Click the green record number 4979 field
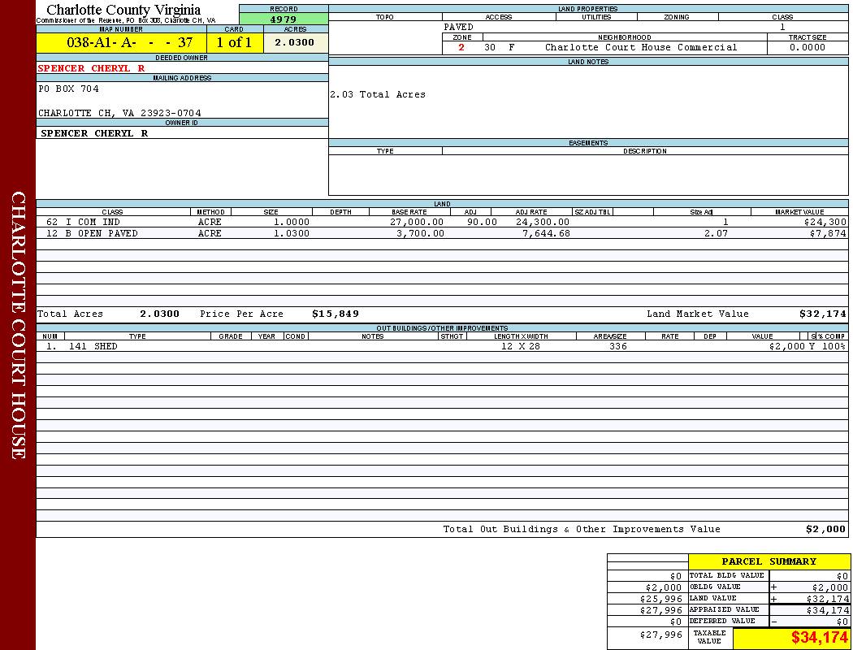 [284, 19]
